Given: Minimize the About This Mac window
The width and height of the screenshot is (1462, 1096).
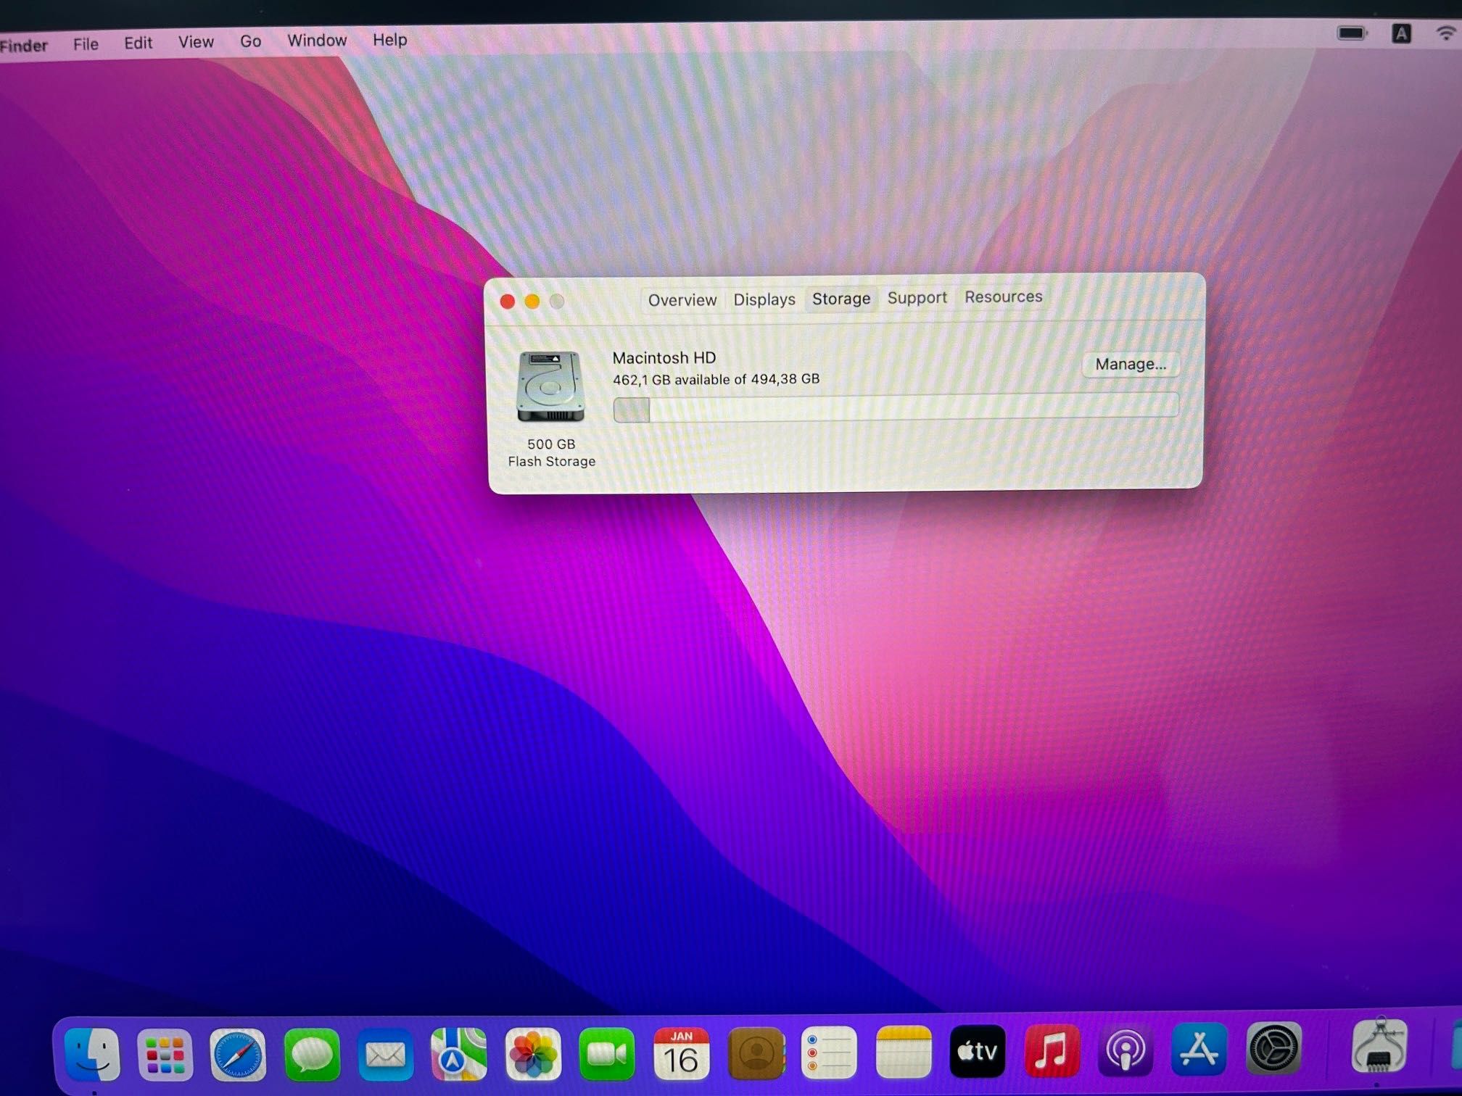Looking at the screenshot, I should pos(532,302).
